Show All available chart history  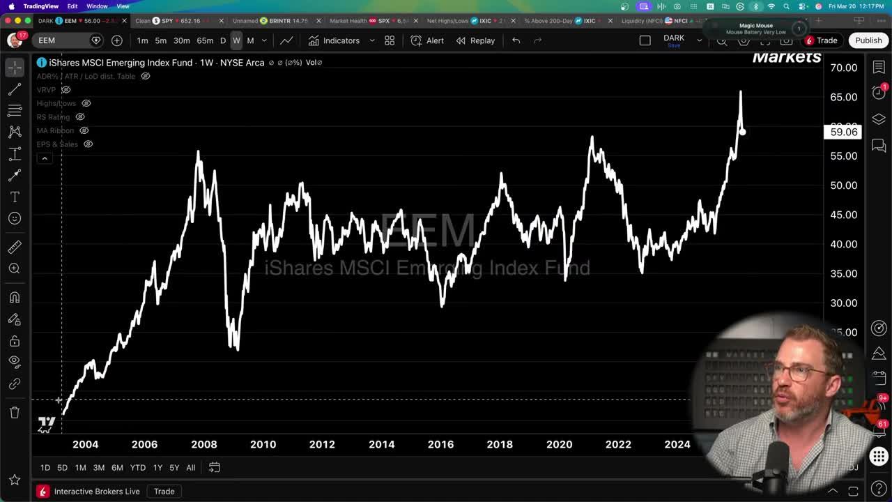(x=190, y=468)
